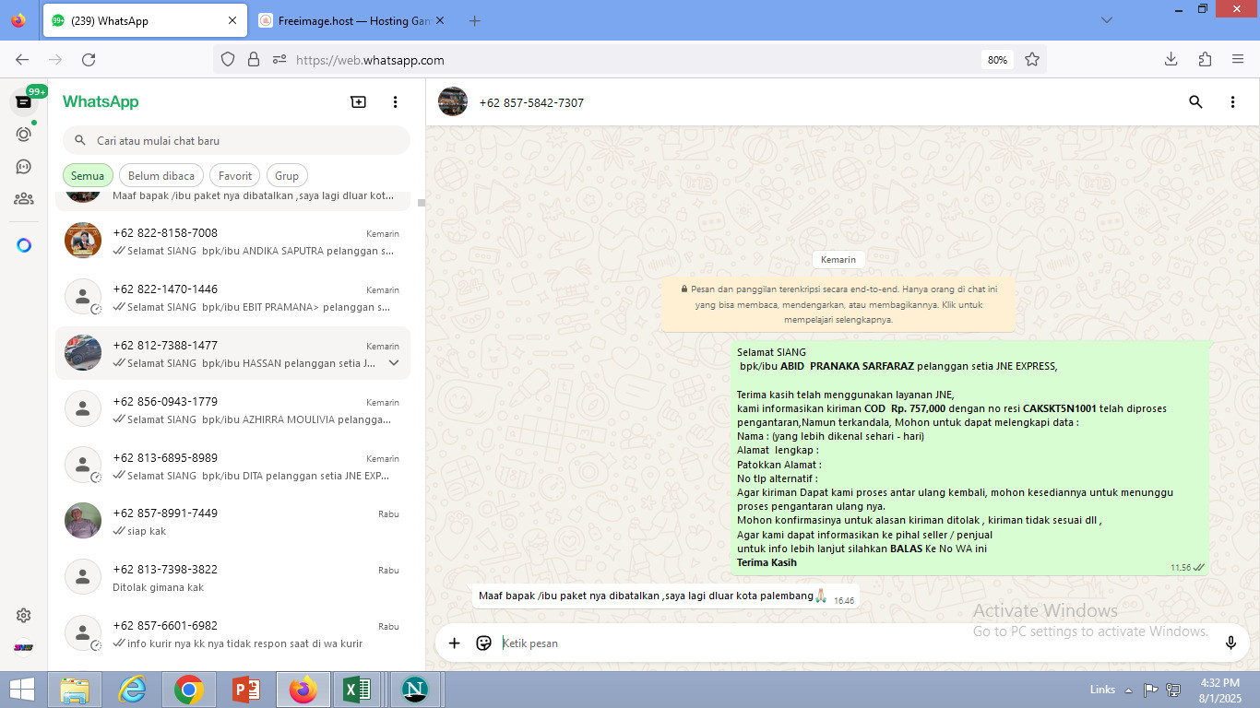This screenshot has width=1260, height=708.
Task: Open a new browser tab
Action: coord(474,20)
